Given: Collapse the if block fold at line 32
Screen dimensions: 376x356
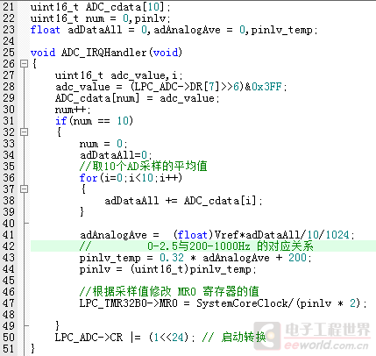Looking at the screenshot, I should tap(24, 132).
